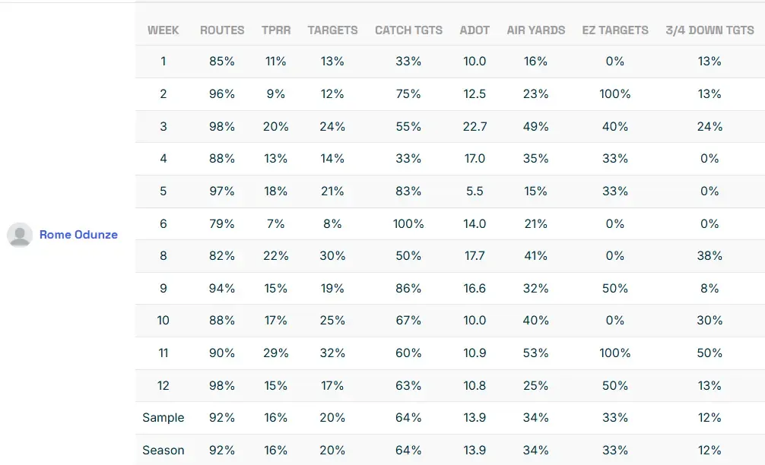Click the 5.5 ADOT value in week 5
This screenshot has height=465, width=765.
point(475,191)
